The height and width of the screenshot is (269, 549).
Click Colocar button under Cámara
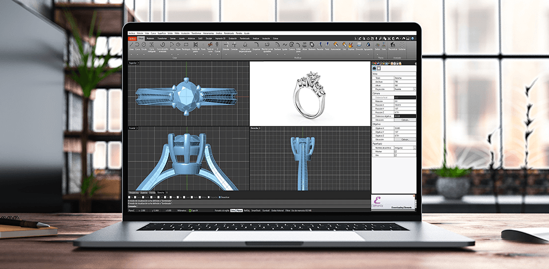click(405, 120)
